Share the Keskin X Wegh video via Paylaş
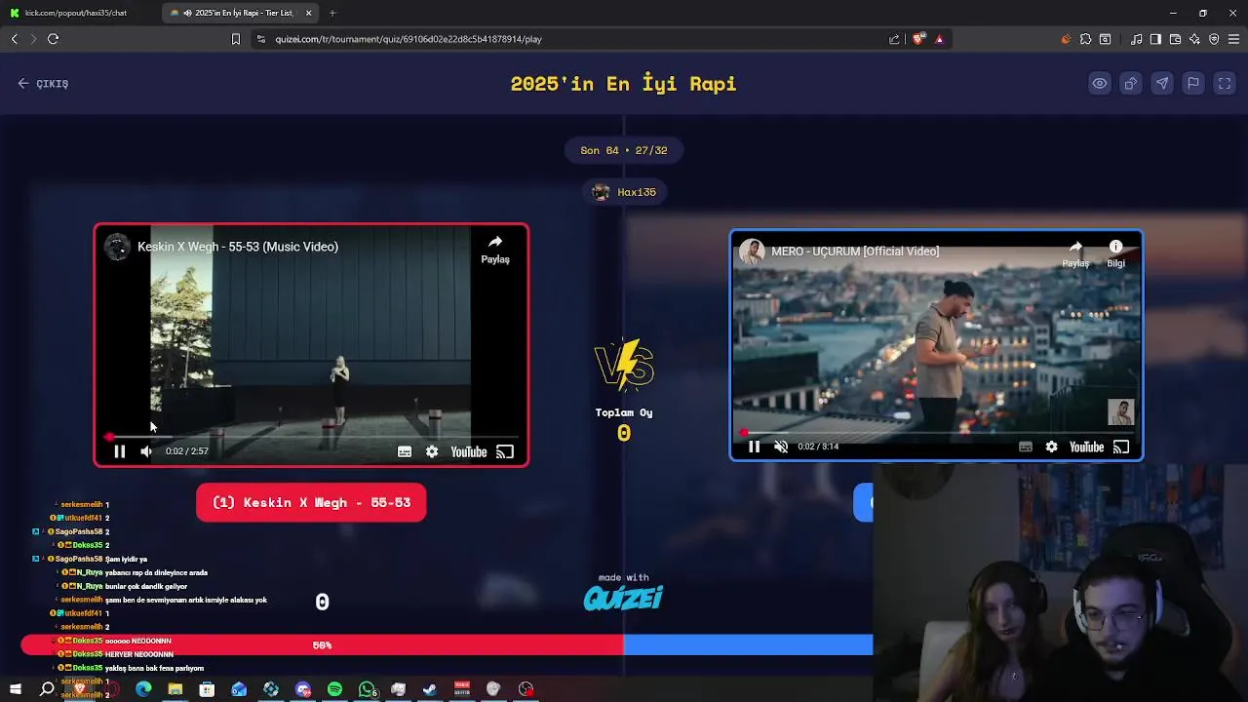Viewport: 1248px width, 702px height. pyautogui.click(x=495, y=250)
